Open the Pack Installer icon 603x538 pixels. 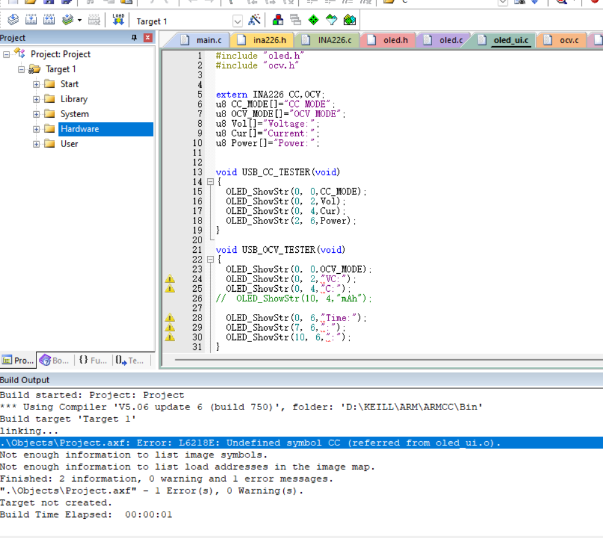(x=350, y=20)
